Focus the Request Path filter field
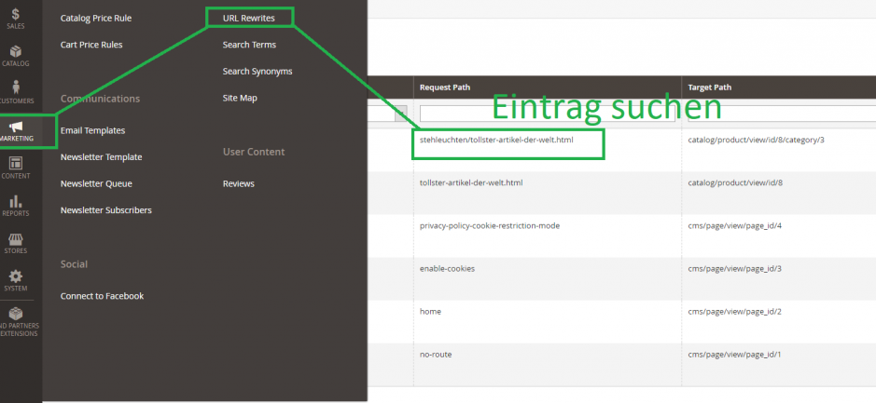The image size is (876, 403). (547, 114)
